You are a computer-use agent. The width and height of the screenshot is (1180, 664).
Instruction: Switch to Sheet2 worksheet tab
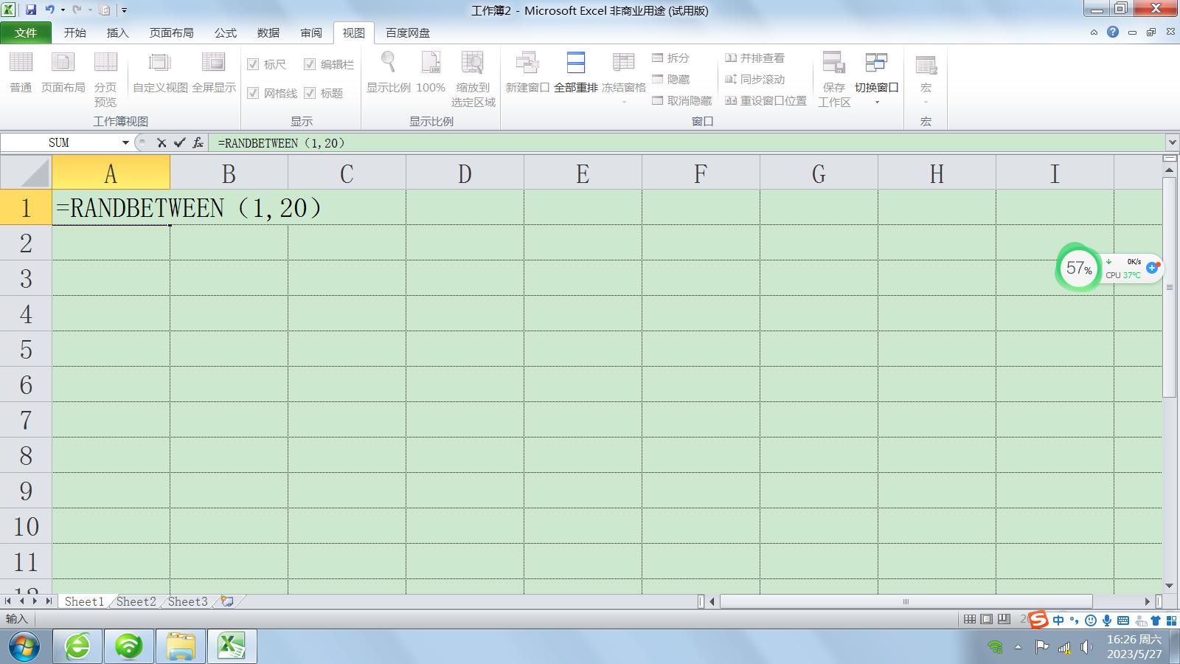pyautogui.click(x=136, y=601)
